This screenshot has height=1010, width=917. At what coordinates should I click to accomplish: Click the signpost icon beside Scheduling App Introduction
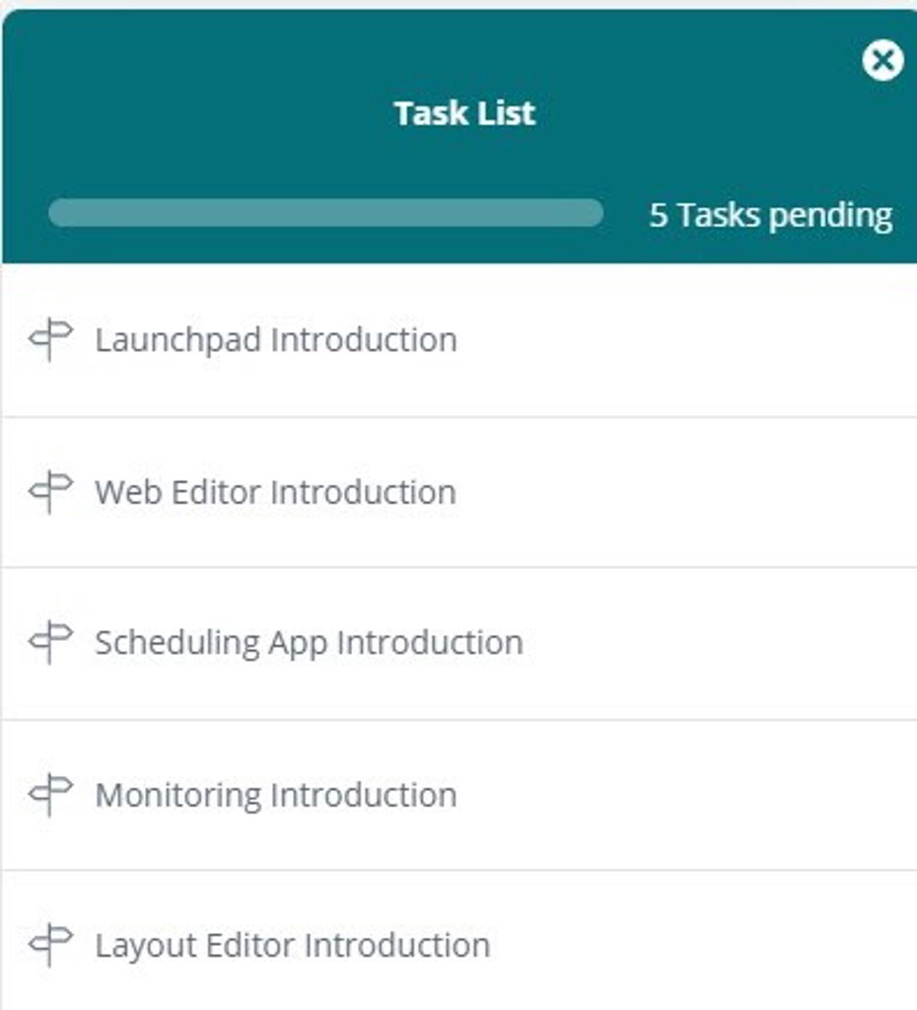tap(50, 642)
